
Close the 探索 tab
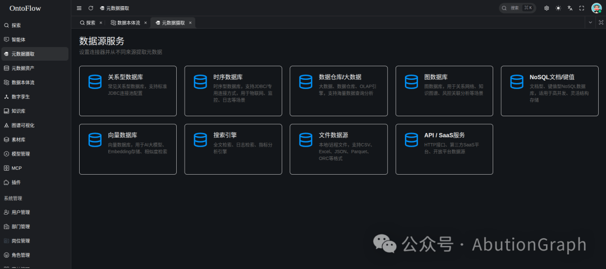(101, 23)
